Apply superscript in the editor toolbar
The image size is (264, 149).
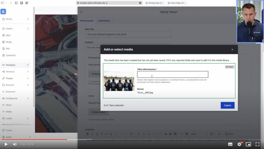click(107, 134)
